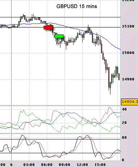Select the 15100 price axis label
Viewport: 138px width, 167px height.
click(x=128, y=26)
